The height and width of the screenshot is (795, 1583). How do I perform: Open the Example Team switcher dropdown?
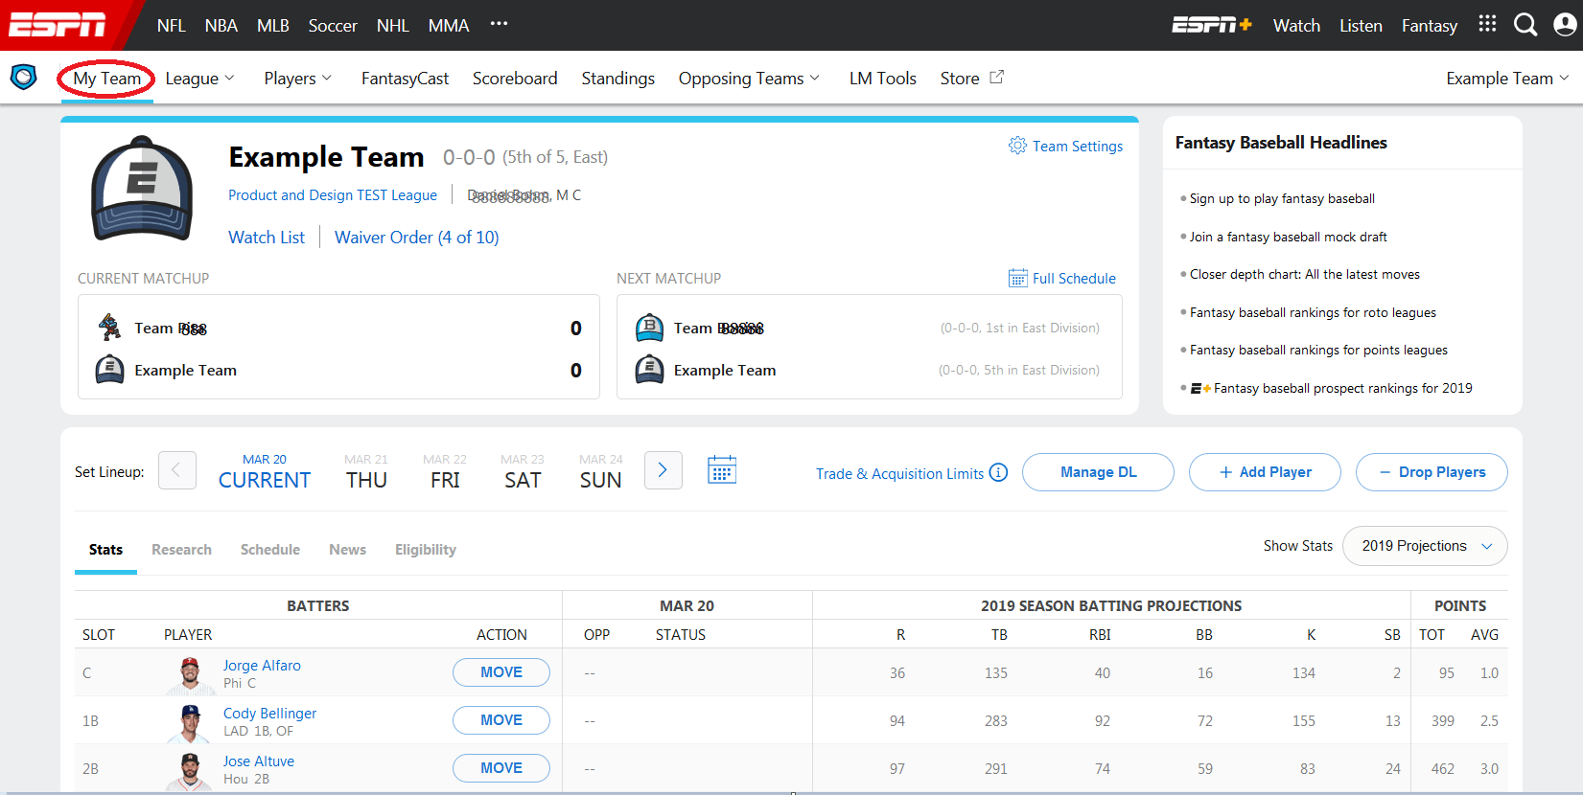1507,79
